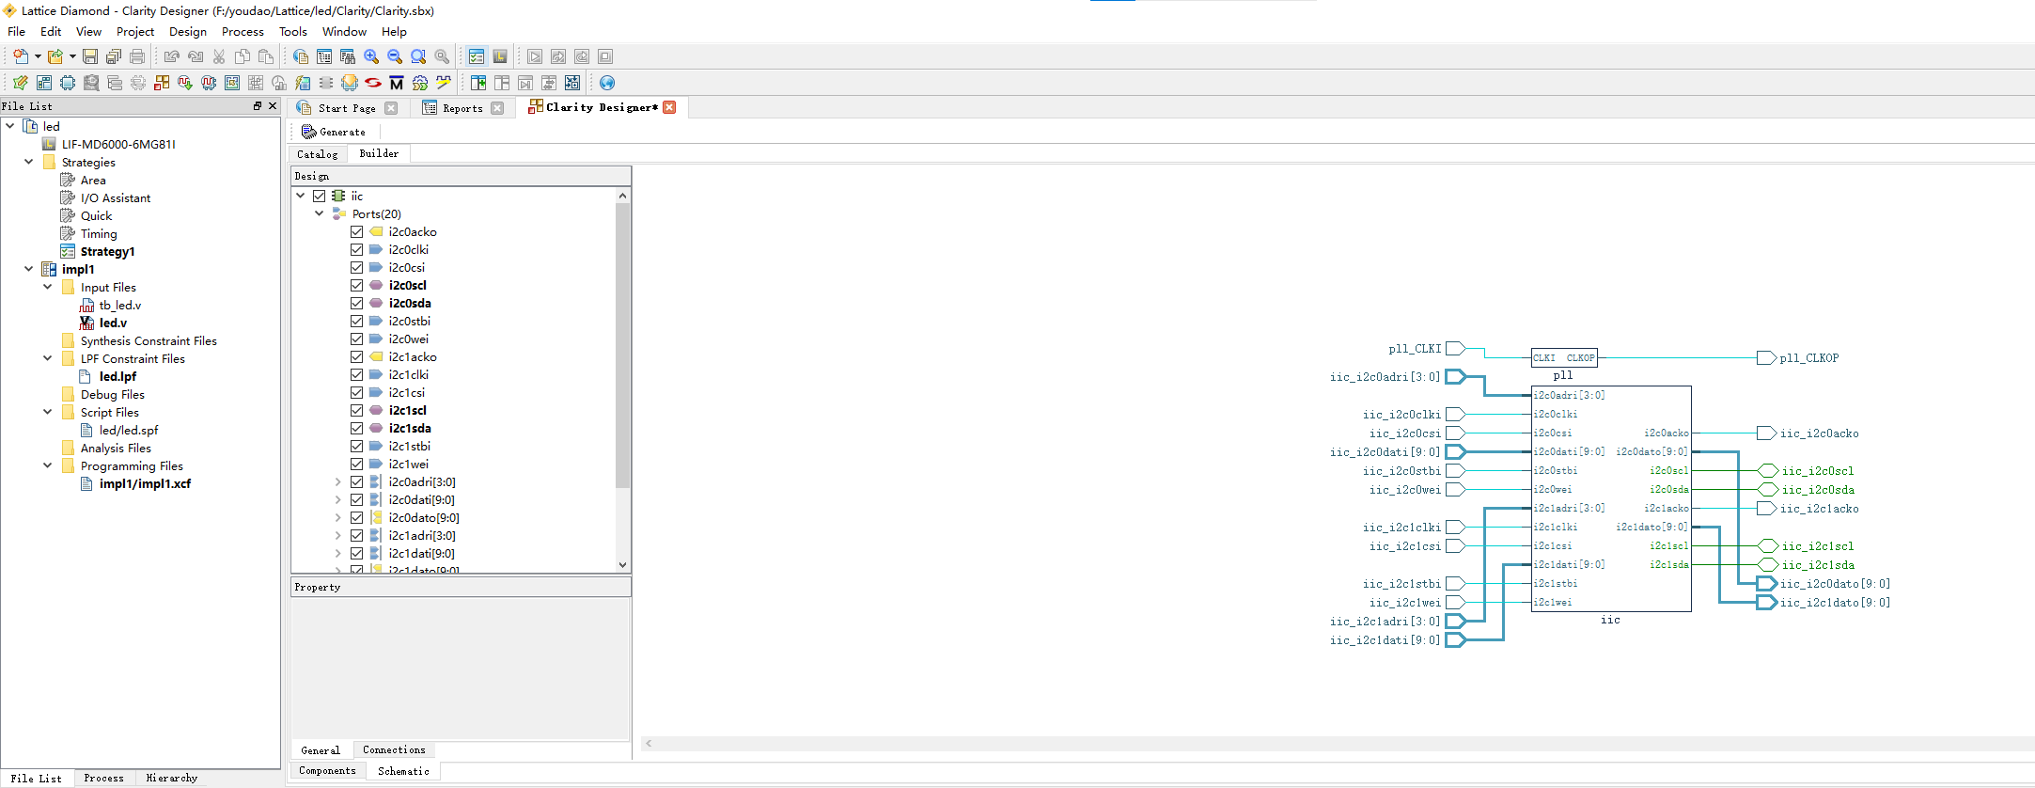Click the Find in files binoculars icon
The image size is (2035, 788).
[348, 56]
